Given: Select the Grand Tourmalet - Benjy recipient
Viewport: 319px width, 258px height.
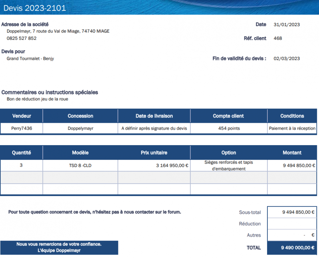Looking at the screenshot, I should [30, 58].
